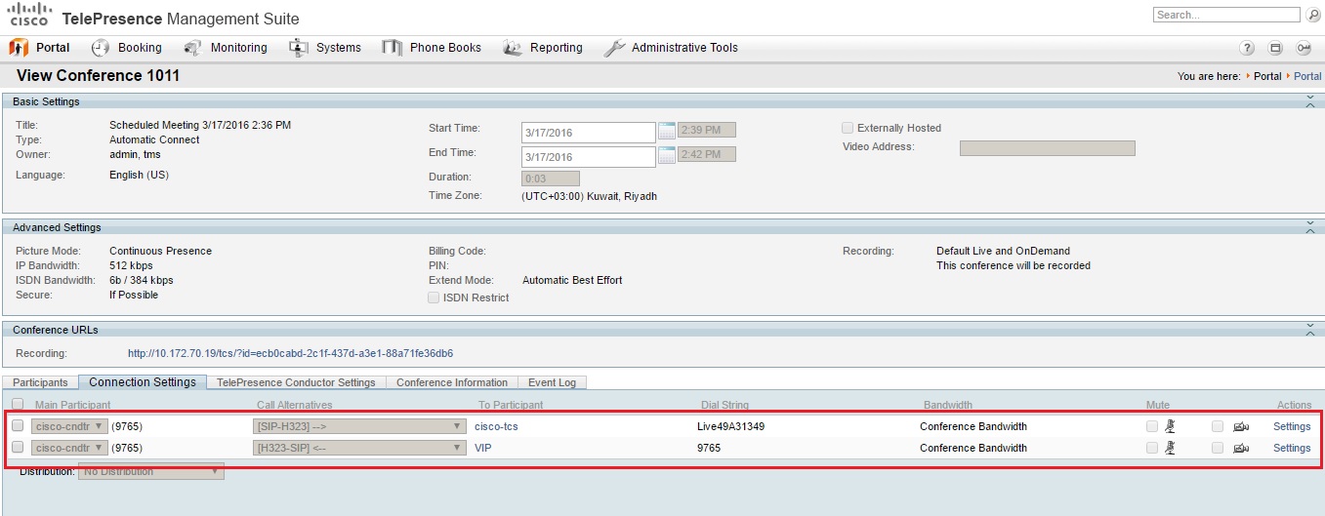
Task: Click the feedback window icon in the top bar
Action: pos(1275,48)
